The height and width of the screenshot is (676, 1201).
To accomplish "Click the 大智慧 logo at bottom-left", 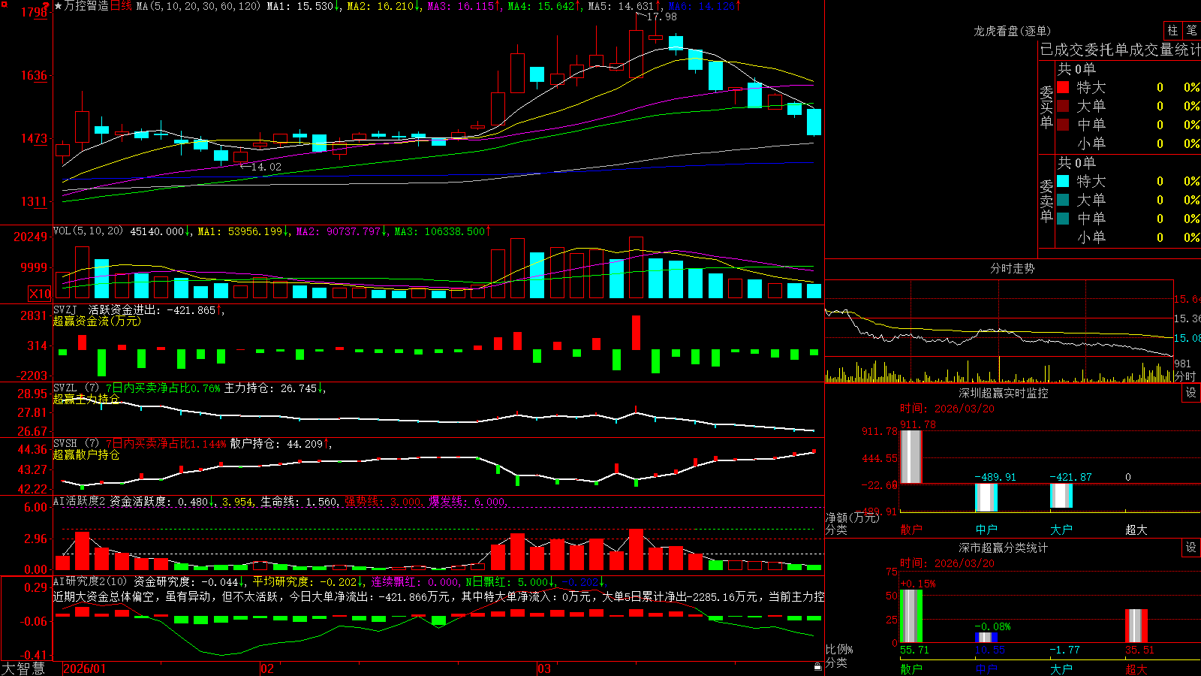I will tap(23, 668).
